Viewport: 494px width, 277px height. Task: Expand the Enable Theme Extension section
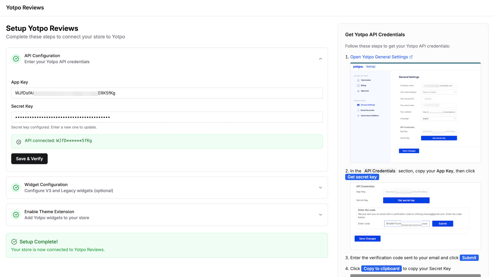320,215
